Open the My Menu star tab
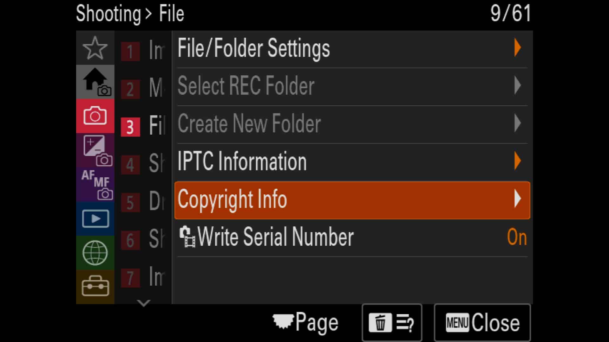This screenshot has height=342, width=609. (95, 48)
